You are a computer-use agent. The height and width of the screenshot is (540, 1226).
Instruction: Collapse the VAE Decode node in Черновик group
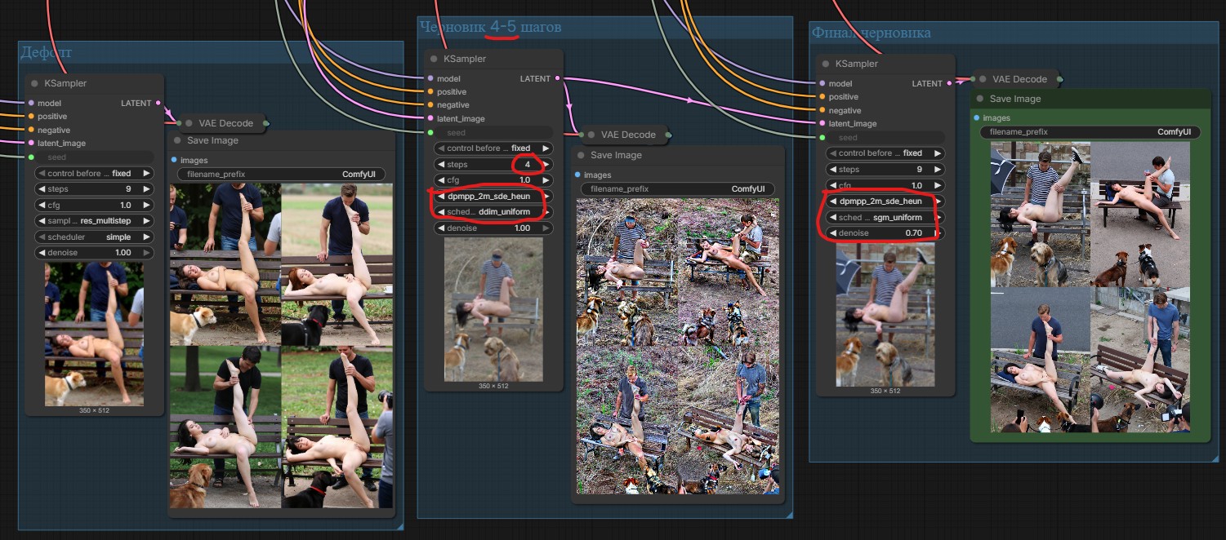[x=591, y=135]
